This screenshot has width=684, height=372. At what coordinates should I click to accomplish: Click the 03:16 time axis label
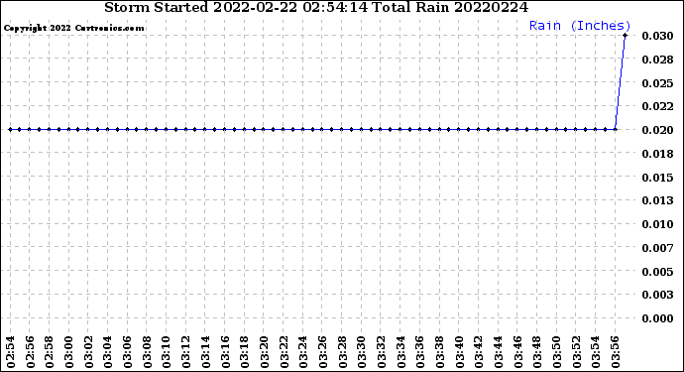click(225, 352)
